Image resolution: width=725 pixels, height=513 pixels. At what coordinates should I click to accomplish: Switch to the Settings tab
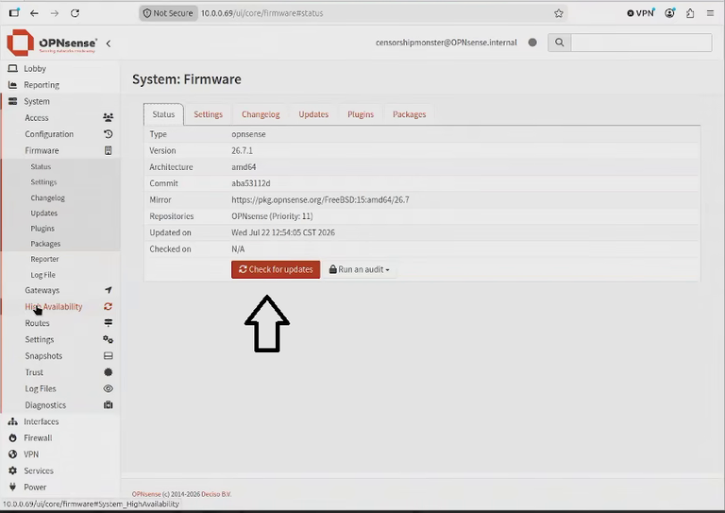[x=208, y=114]
